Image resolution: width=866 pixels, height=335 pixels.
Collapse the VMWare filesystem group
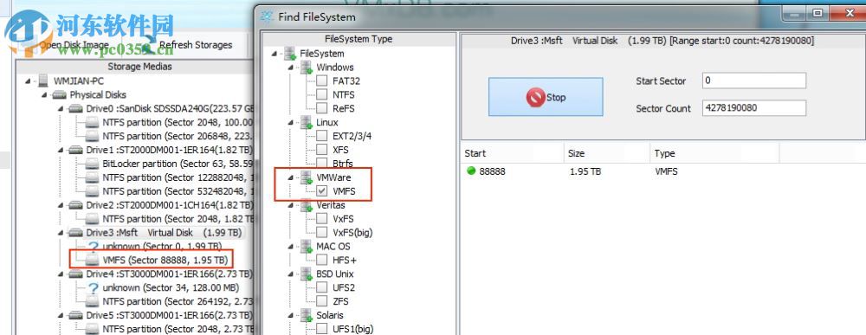(291, 177)
